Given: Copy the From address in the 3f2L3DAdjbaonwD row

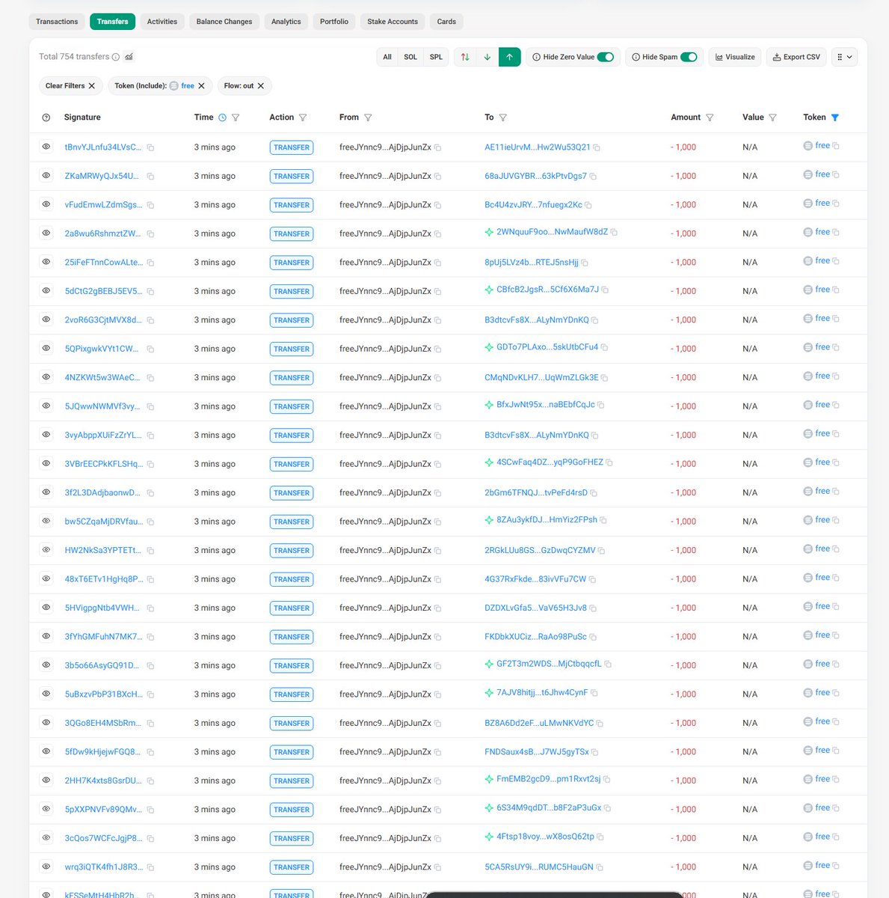Looking at the screenshot, I should [437, 493].
